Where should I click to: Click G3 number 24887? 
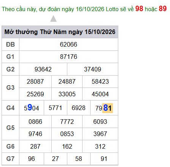coord(67,81)
